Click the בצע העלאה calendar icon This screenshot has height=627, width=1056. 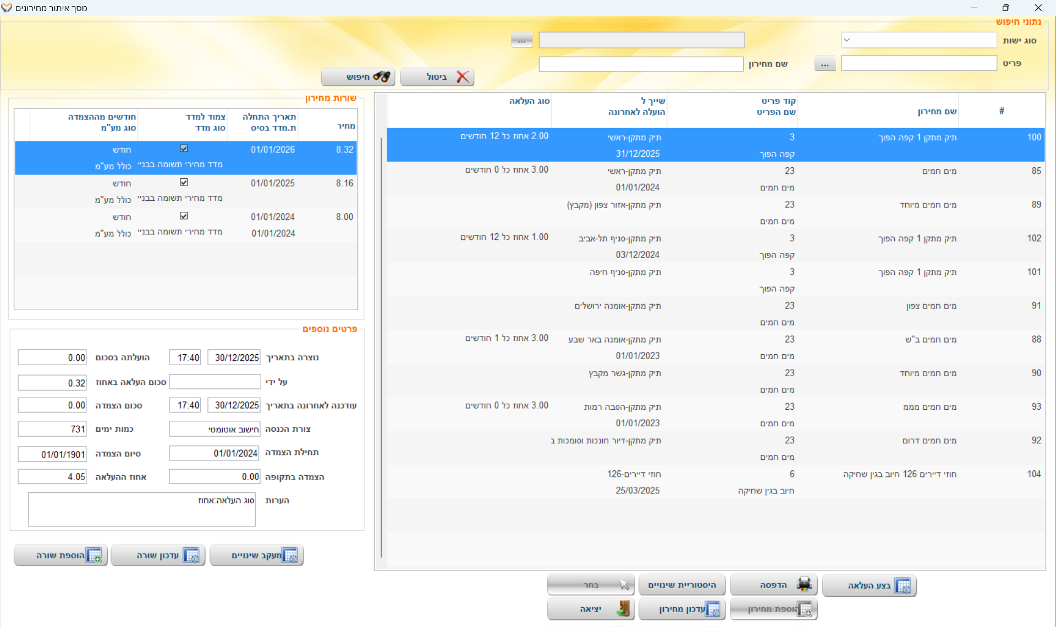pos(902,586)
